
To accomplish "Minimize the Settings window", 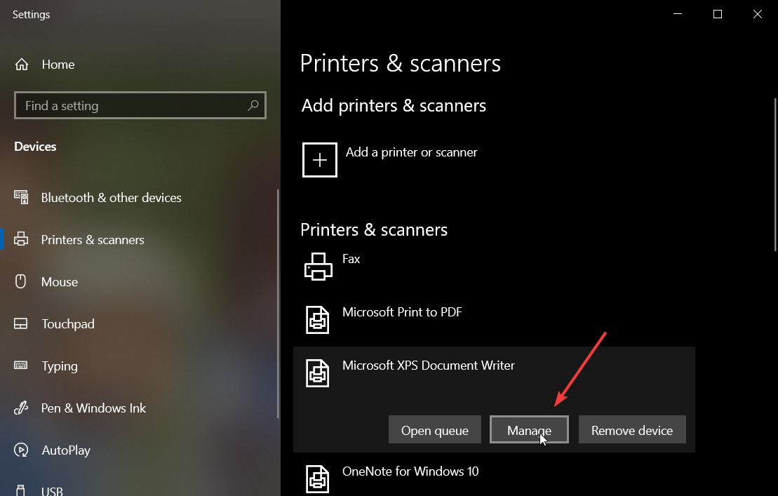I will click(677, 14).
